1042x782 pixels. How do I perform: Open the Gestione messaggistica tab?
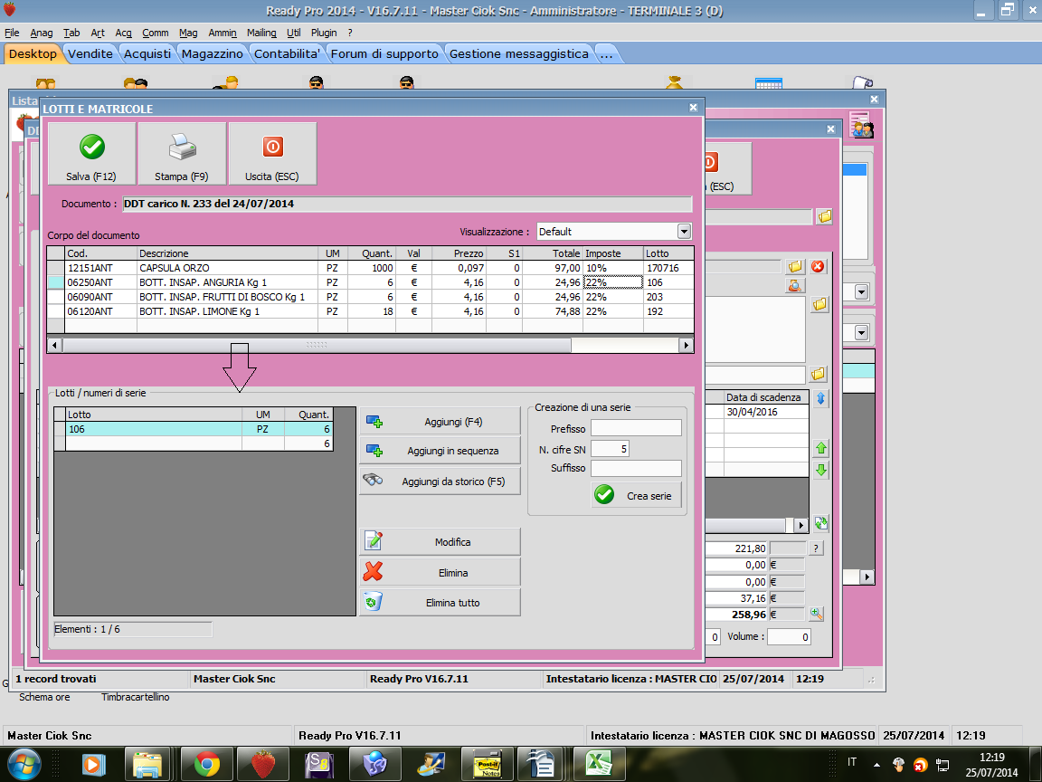[x=519, y=54]
